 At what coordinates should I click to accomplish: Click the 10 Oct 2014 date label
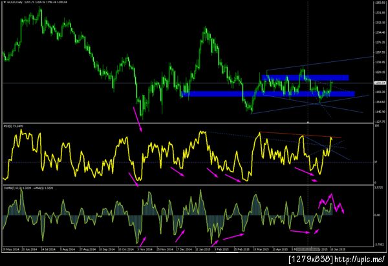[x=126, y=249]
